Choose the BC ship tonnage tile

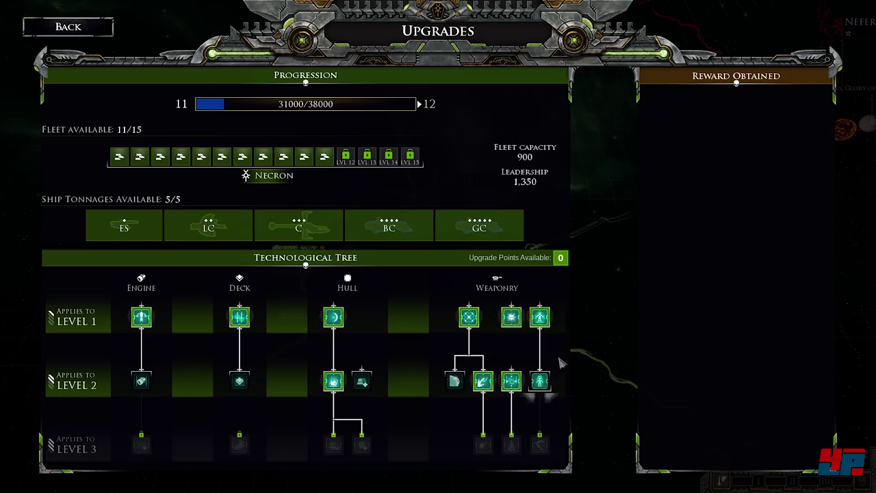(x=389, y=226)
